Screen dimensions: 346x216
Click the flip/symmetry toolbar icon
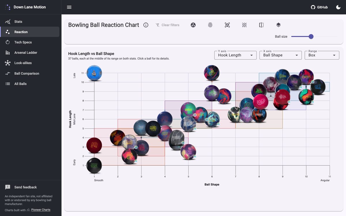pyautogui.click(x=261, y=25)
